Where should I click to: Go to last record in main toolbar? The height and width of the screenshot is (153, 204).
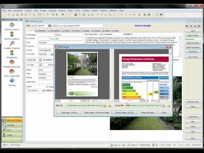pos(134,14)
